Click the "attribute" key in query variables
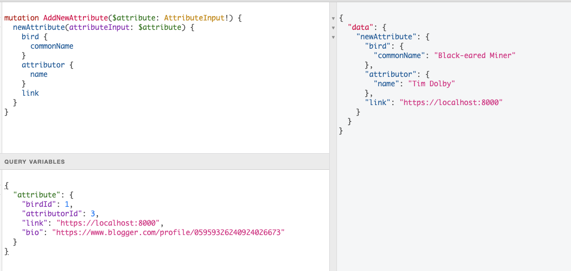The image size is (571, 271). pyautogui.click(x=37, y=195)
